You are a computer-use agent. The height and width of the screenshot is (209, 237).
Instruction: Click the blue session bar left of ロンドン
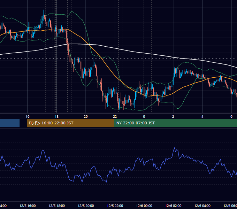[x=10, y=123]
